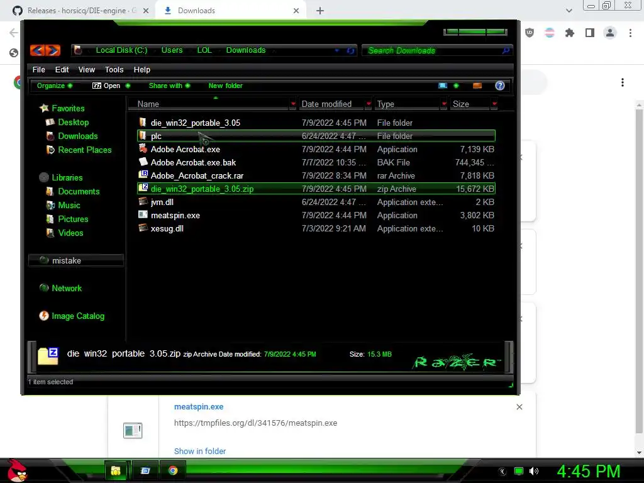The image size is (644, 483).
Task: Click Local Disk (C:) breadcrumb
Action: pos(121,50)
